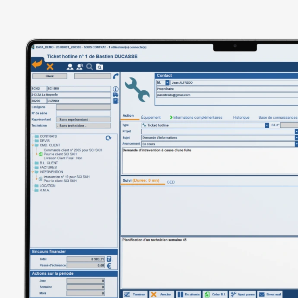Screen dimensions: 298x298
Task: Expand the Intervention n° 19 entry
Action: coord(36,179)
